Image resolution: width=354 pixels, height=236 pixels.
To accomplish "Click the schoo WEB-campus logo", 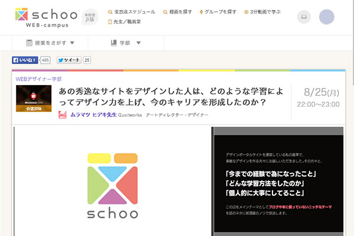I will pos(40,17).
